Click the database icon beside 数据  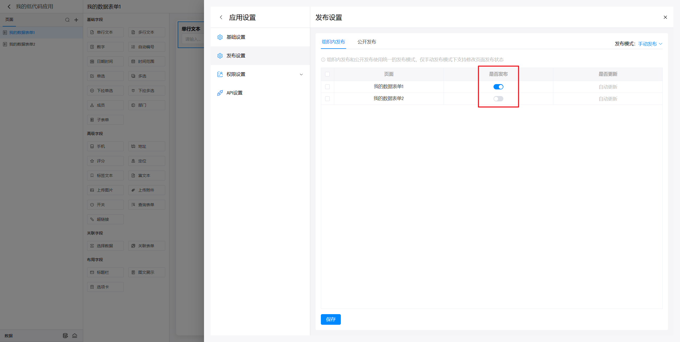tap(65, 336)
